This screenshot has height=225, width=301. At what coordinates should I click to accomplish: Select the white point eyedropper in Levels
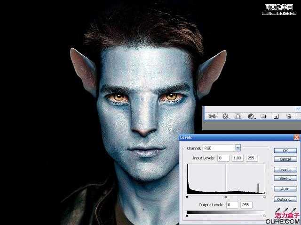tap(293, 210)
